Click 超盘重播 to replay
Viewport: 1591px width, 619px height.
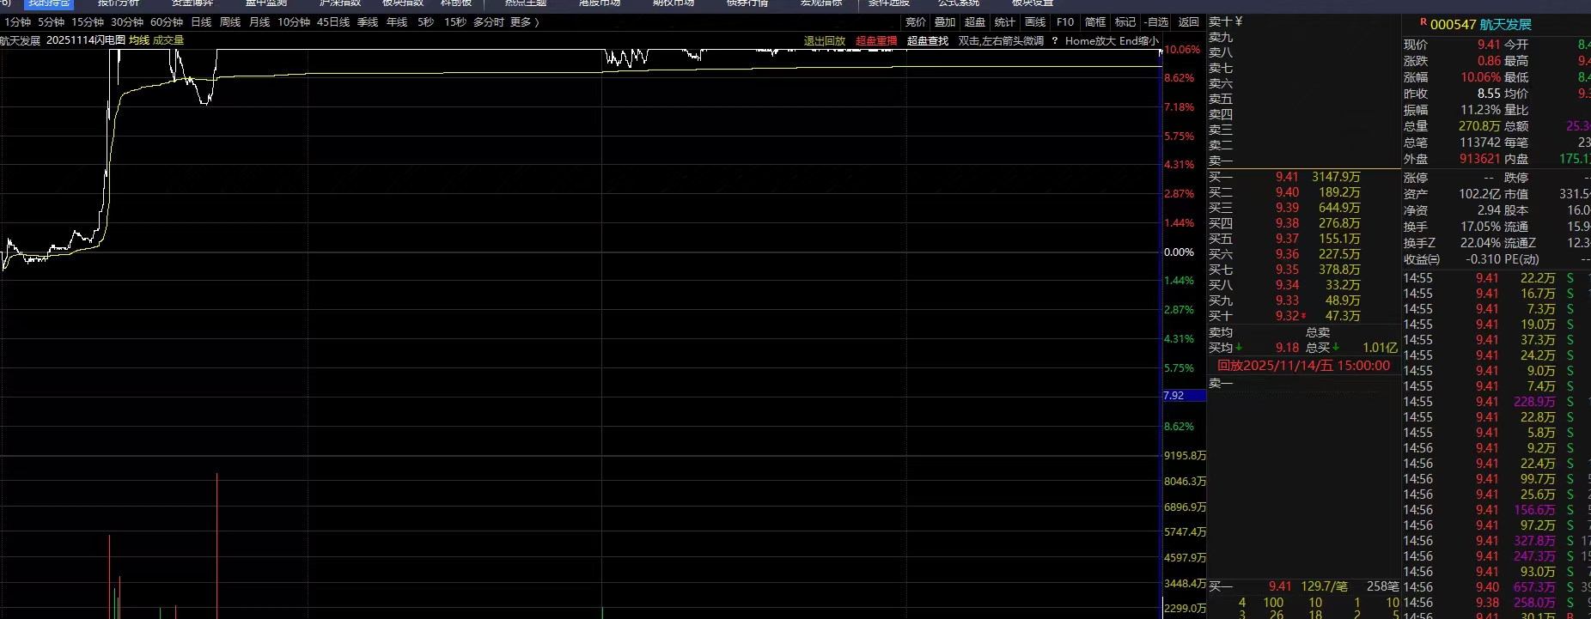point(876,41)
